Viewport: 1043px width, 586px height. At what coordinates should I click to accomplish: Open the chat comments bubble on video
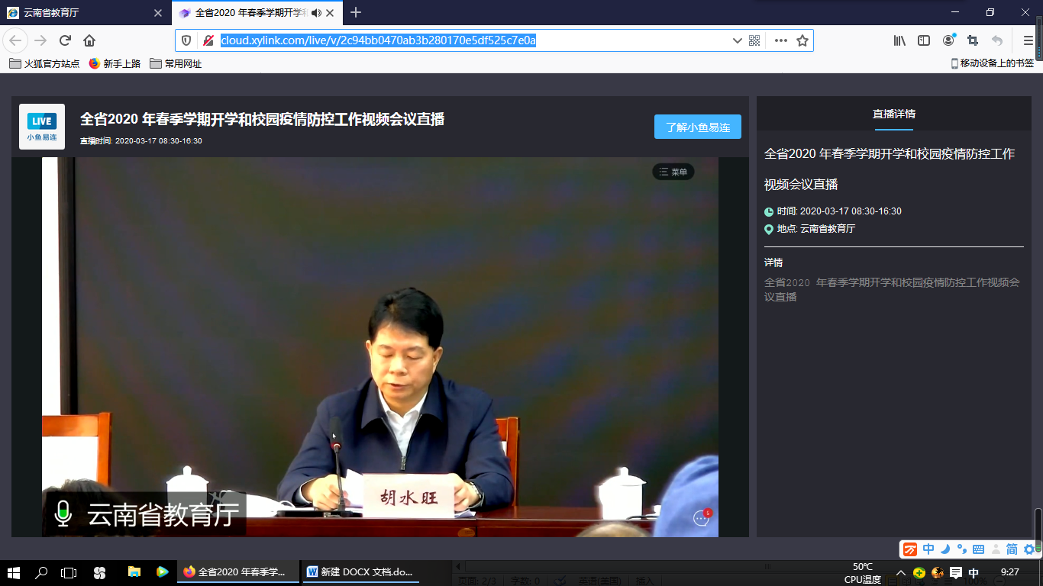click(x=701, y=518)
